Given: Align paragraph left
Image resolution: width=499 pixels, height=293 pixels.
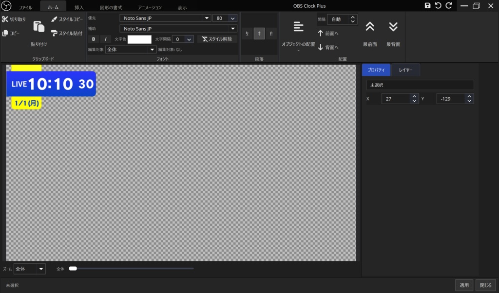Looking at the screenshot, I should coord(247,34).
